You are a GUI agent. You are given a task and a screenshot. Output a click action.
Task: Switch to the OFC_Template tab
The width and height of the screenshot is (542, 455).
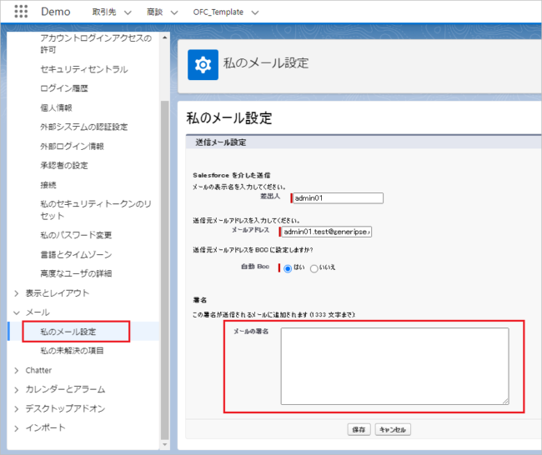pos(218,12)
